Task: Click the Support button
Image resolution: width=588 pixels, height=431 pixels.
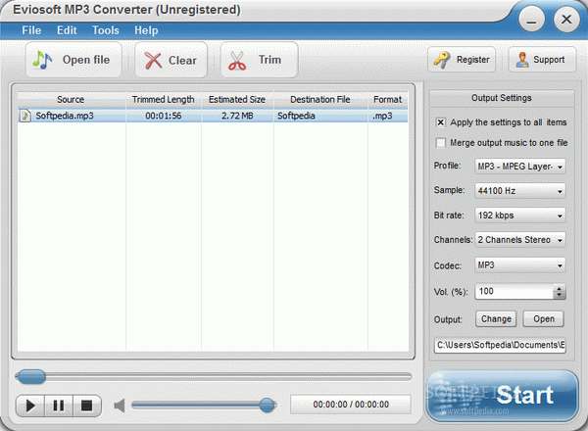Action: coord(542,59)
